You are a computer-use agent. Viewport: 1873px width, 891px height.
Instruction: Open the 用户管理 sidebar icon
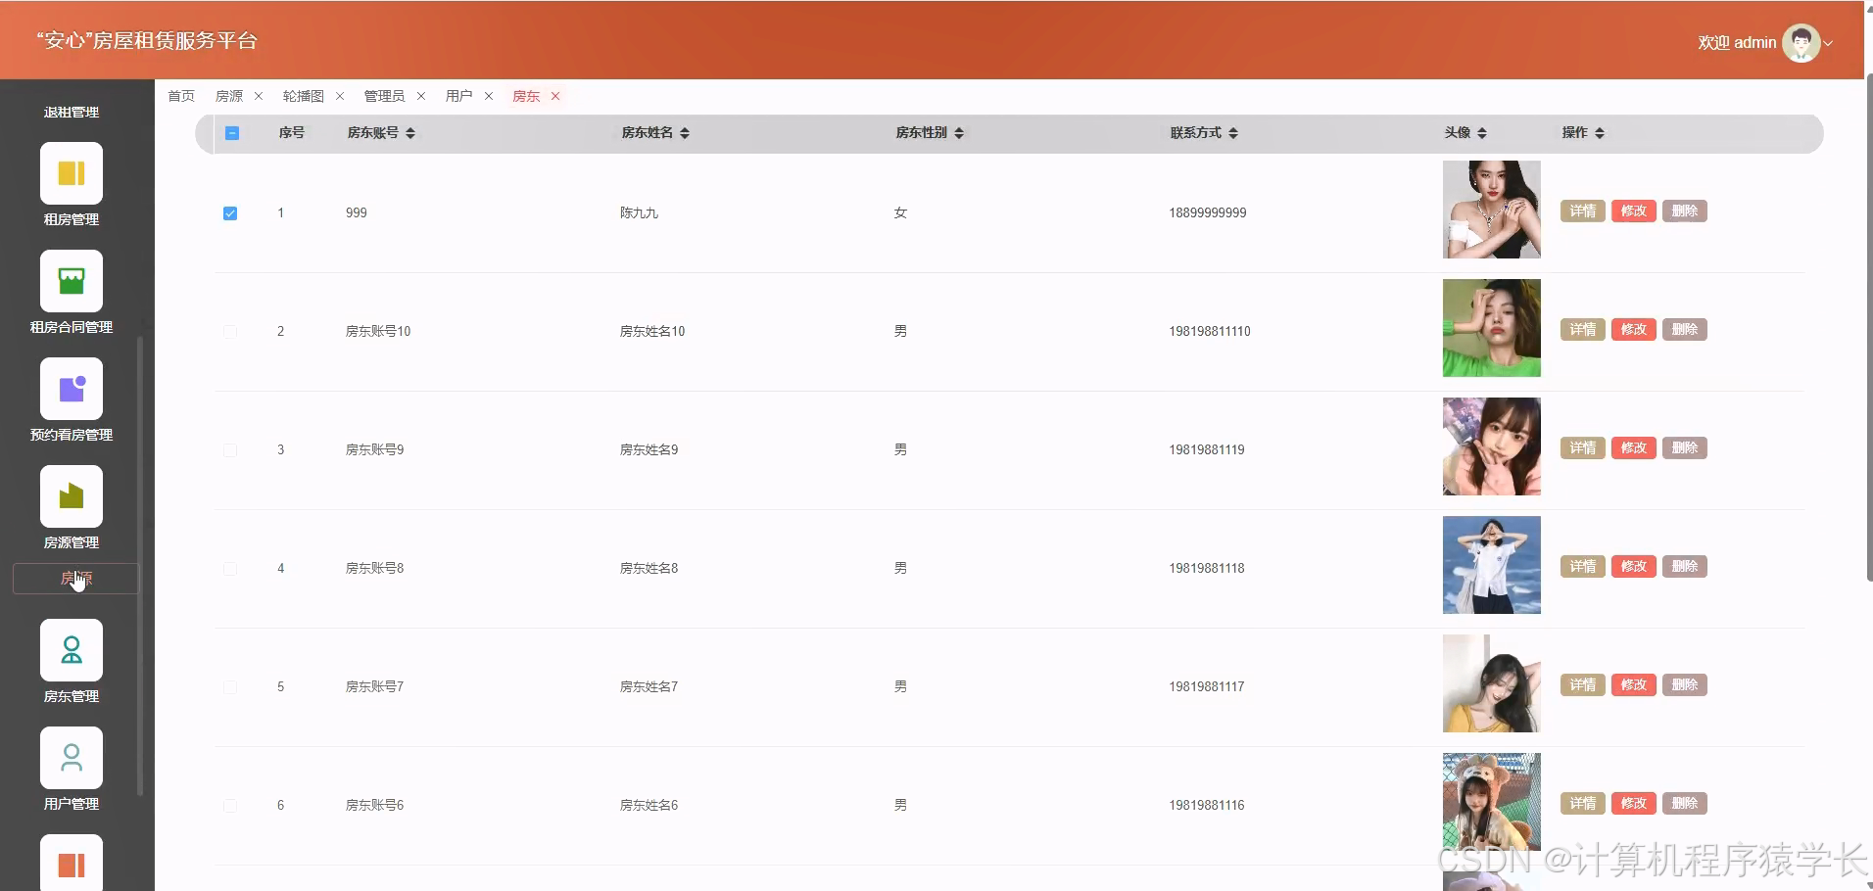pyautogui.click(x=72, y=758)
